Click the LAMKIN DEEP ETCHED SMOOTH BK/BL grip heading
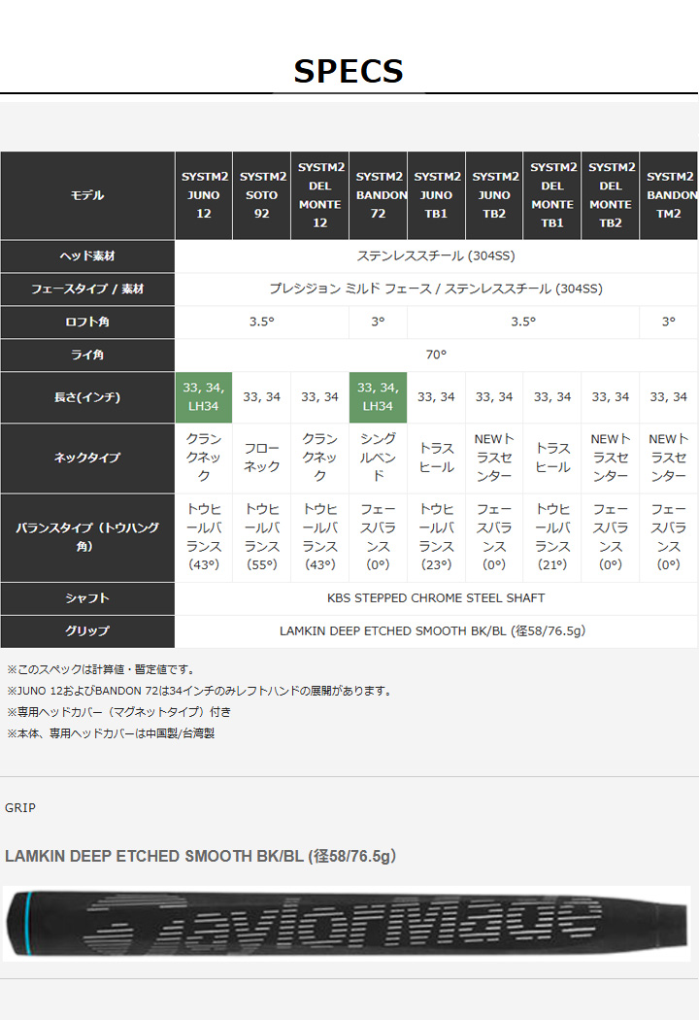The height and width of the screenshot is (1020, 699). click(x=200, y=857)
